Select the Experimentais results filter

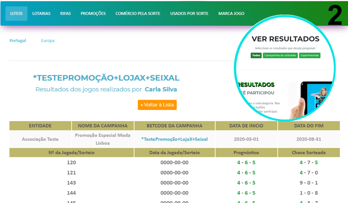pos(310,55)
